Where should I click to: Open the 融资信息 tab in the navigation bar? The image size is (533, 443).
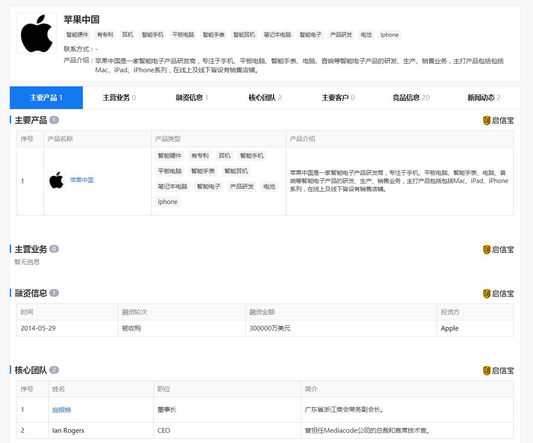[191, 97]
